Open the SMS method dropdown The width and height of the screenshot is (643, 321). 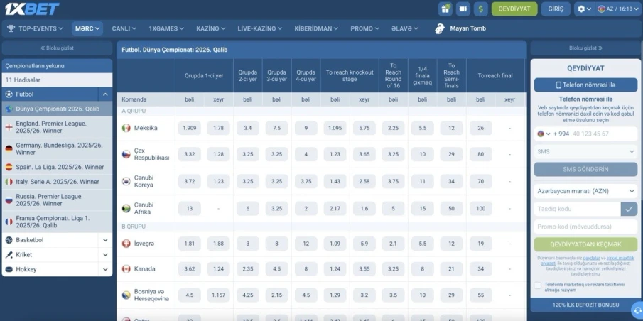585,152
